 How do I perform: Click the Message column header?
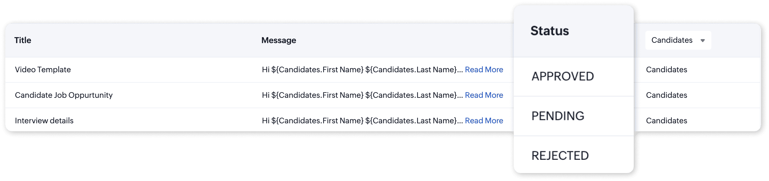pyautogui.click(x=279, y=40)
